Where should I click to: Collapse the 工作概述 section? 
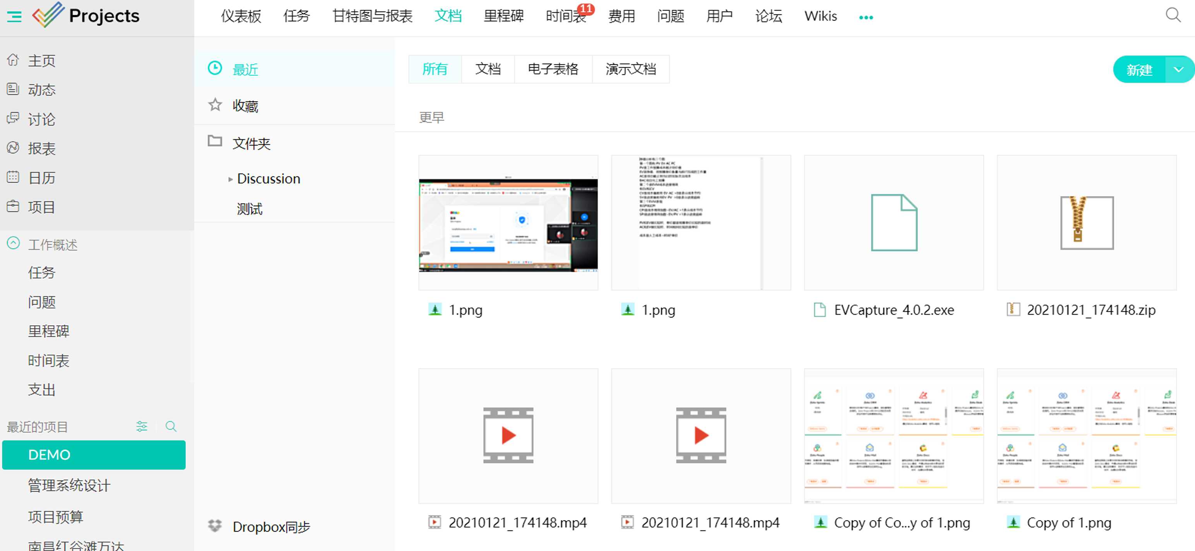click(x=14, y=243)
